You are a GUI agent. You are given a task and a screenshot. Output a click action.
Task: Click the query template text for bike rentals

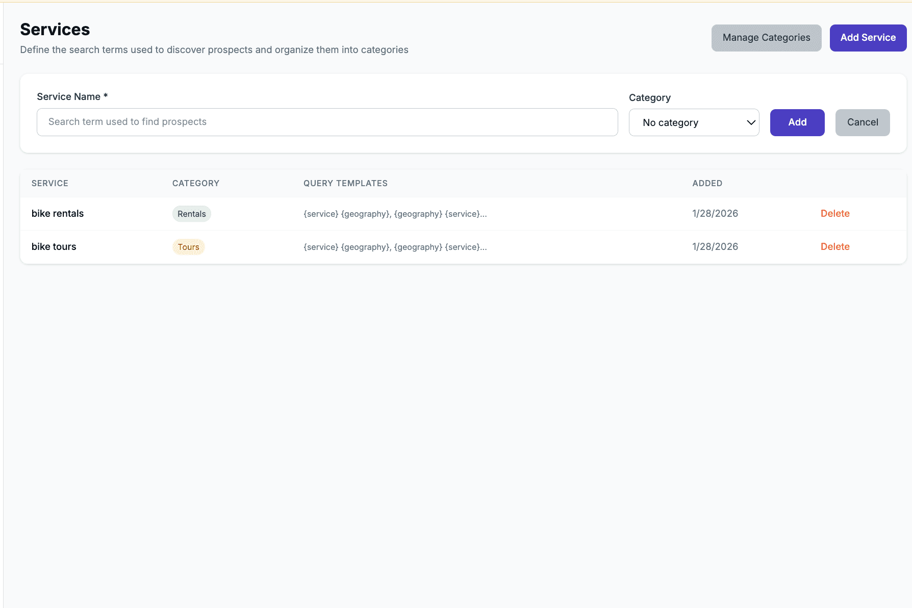click(x=395, y=214)
